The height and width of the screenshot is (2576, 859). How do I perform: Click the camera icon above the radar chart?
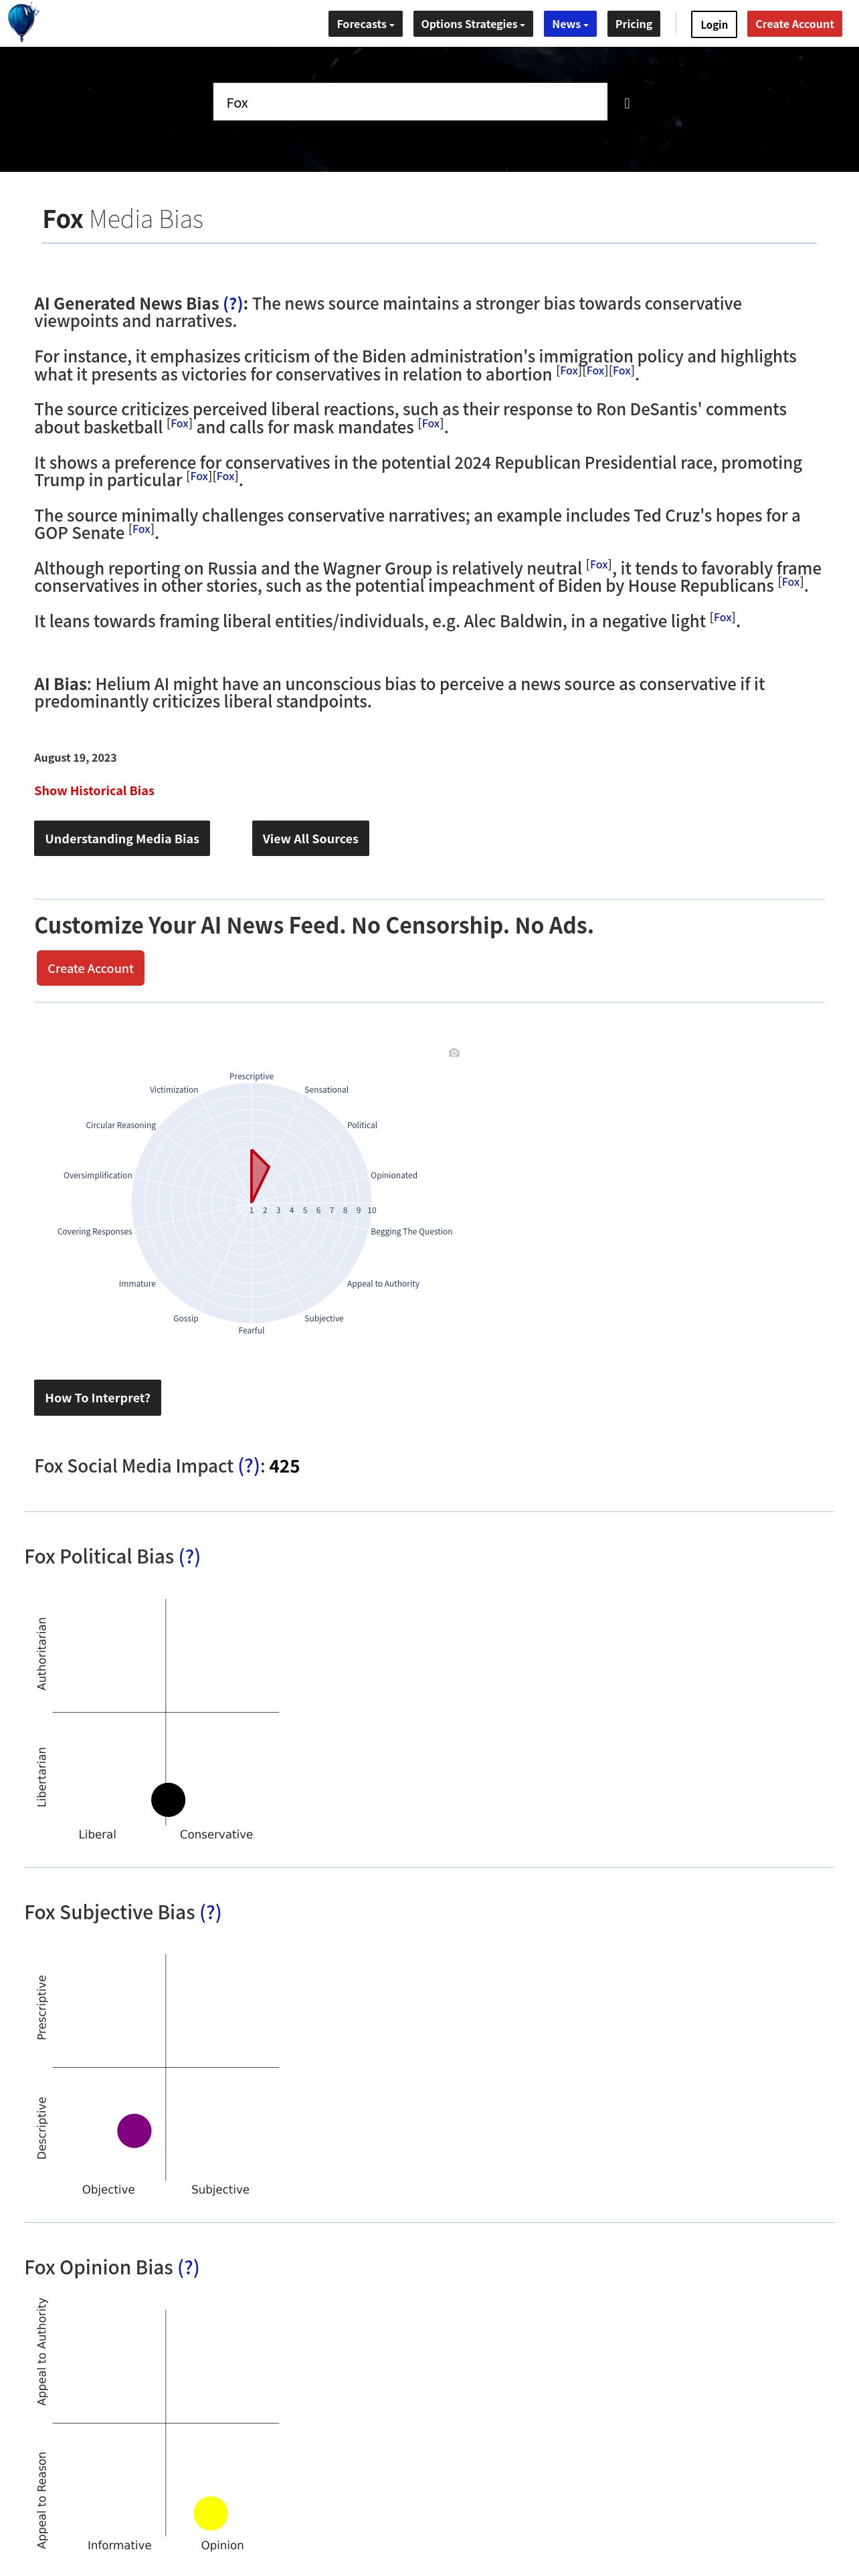pos(454,1053)
